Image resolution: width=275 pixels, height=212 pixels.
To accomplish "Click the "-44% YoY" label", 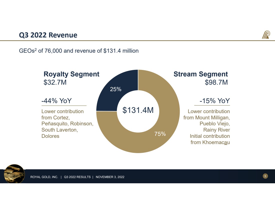I will 56,101.
